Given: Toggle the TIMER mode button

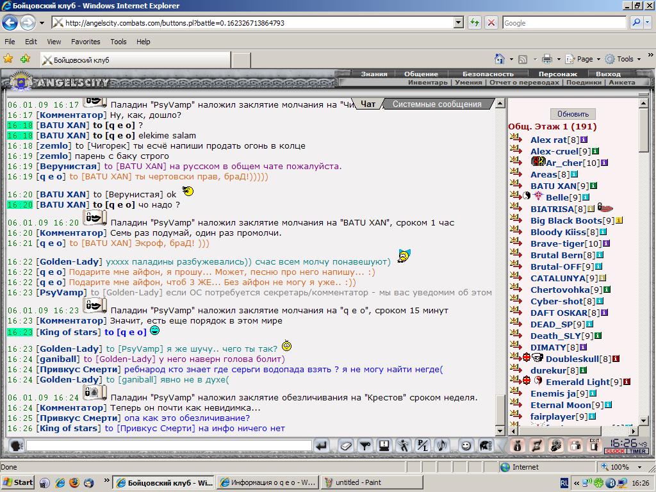Looking at the screenshot, I should click(637, 452).
